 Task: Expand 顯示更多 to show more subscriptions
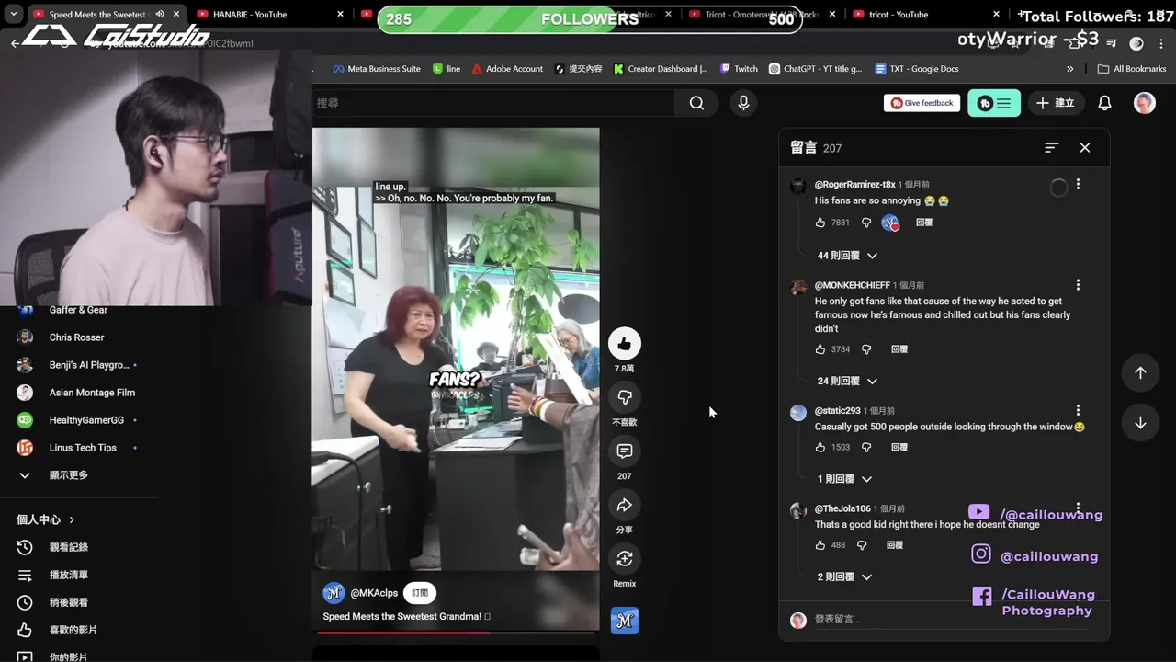(x=69, y=475)
